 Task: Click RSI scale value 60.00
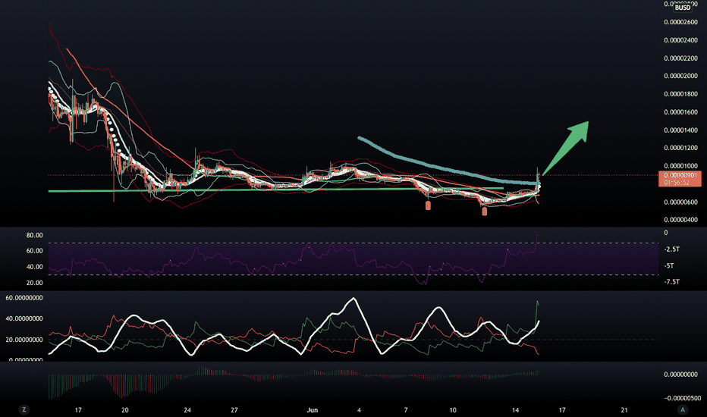[35, 251]
